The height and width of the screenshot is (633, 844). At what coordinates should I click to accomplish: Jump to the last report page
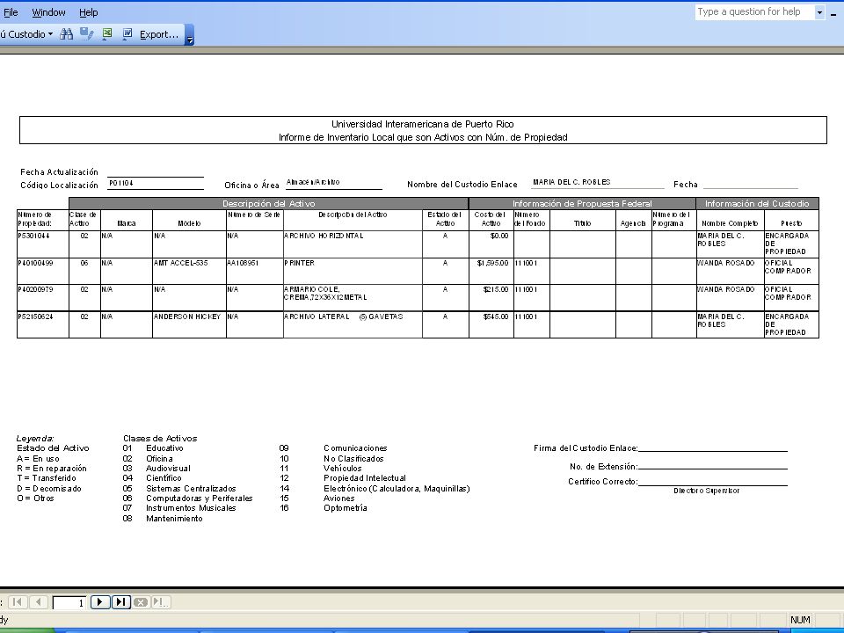pyautogui.click(x=120, y=601)
